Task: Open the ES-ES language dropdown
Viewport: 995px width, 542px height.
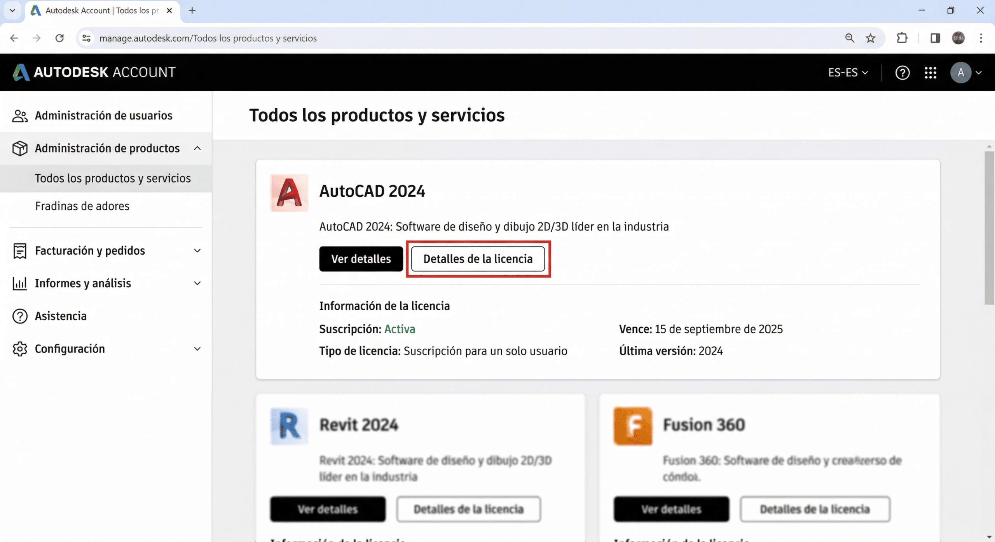Action: click(x=848, y=72)
